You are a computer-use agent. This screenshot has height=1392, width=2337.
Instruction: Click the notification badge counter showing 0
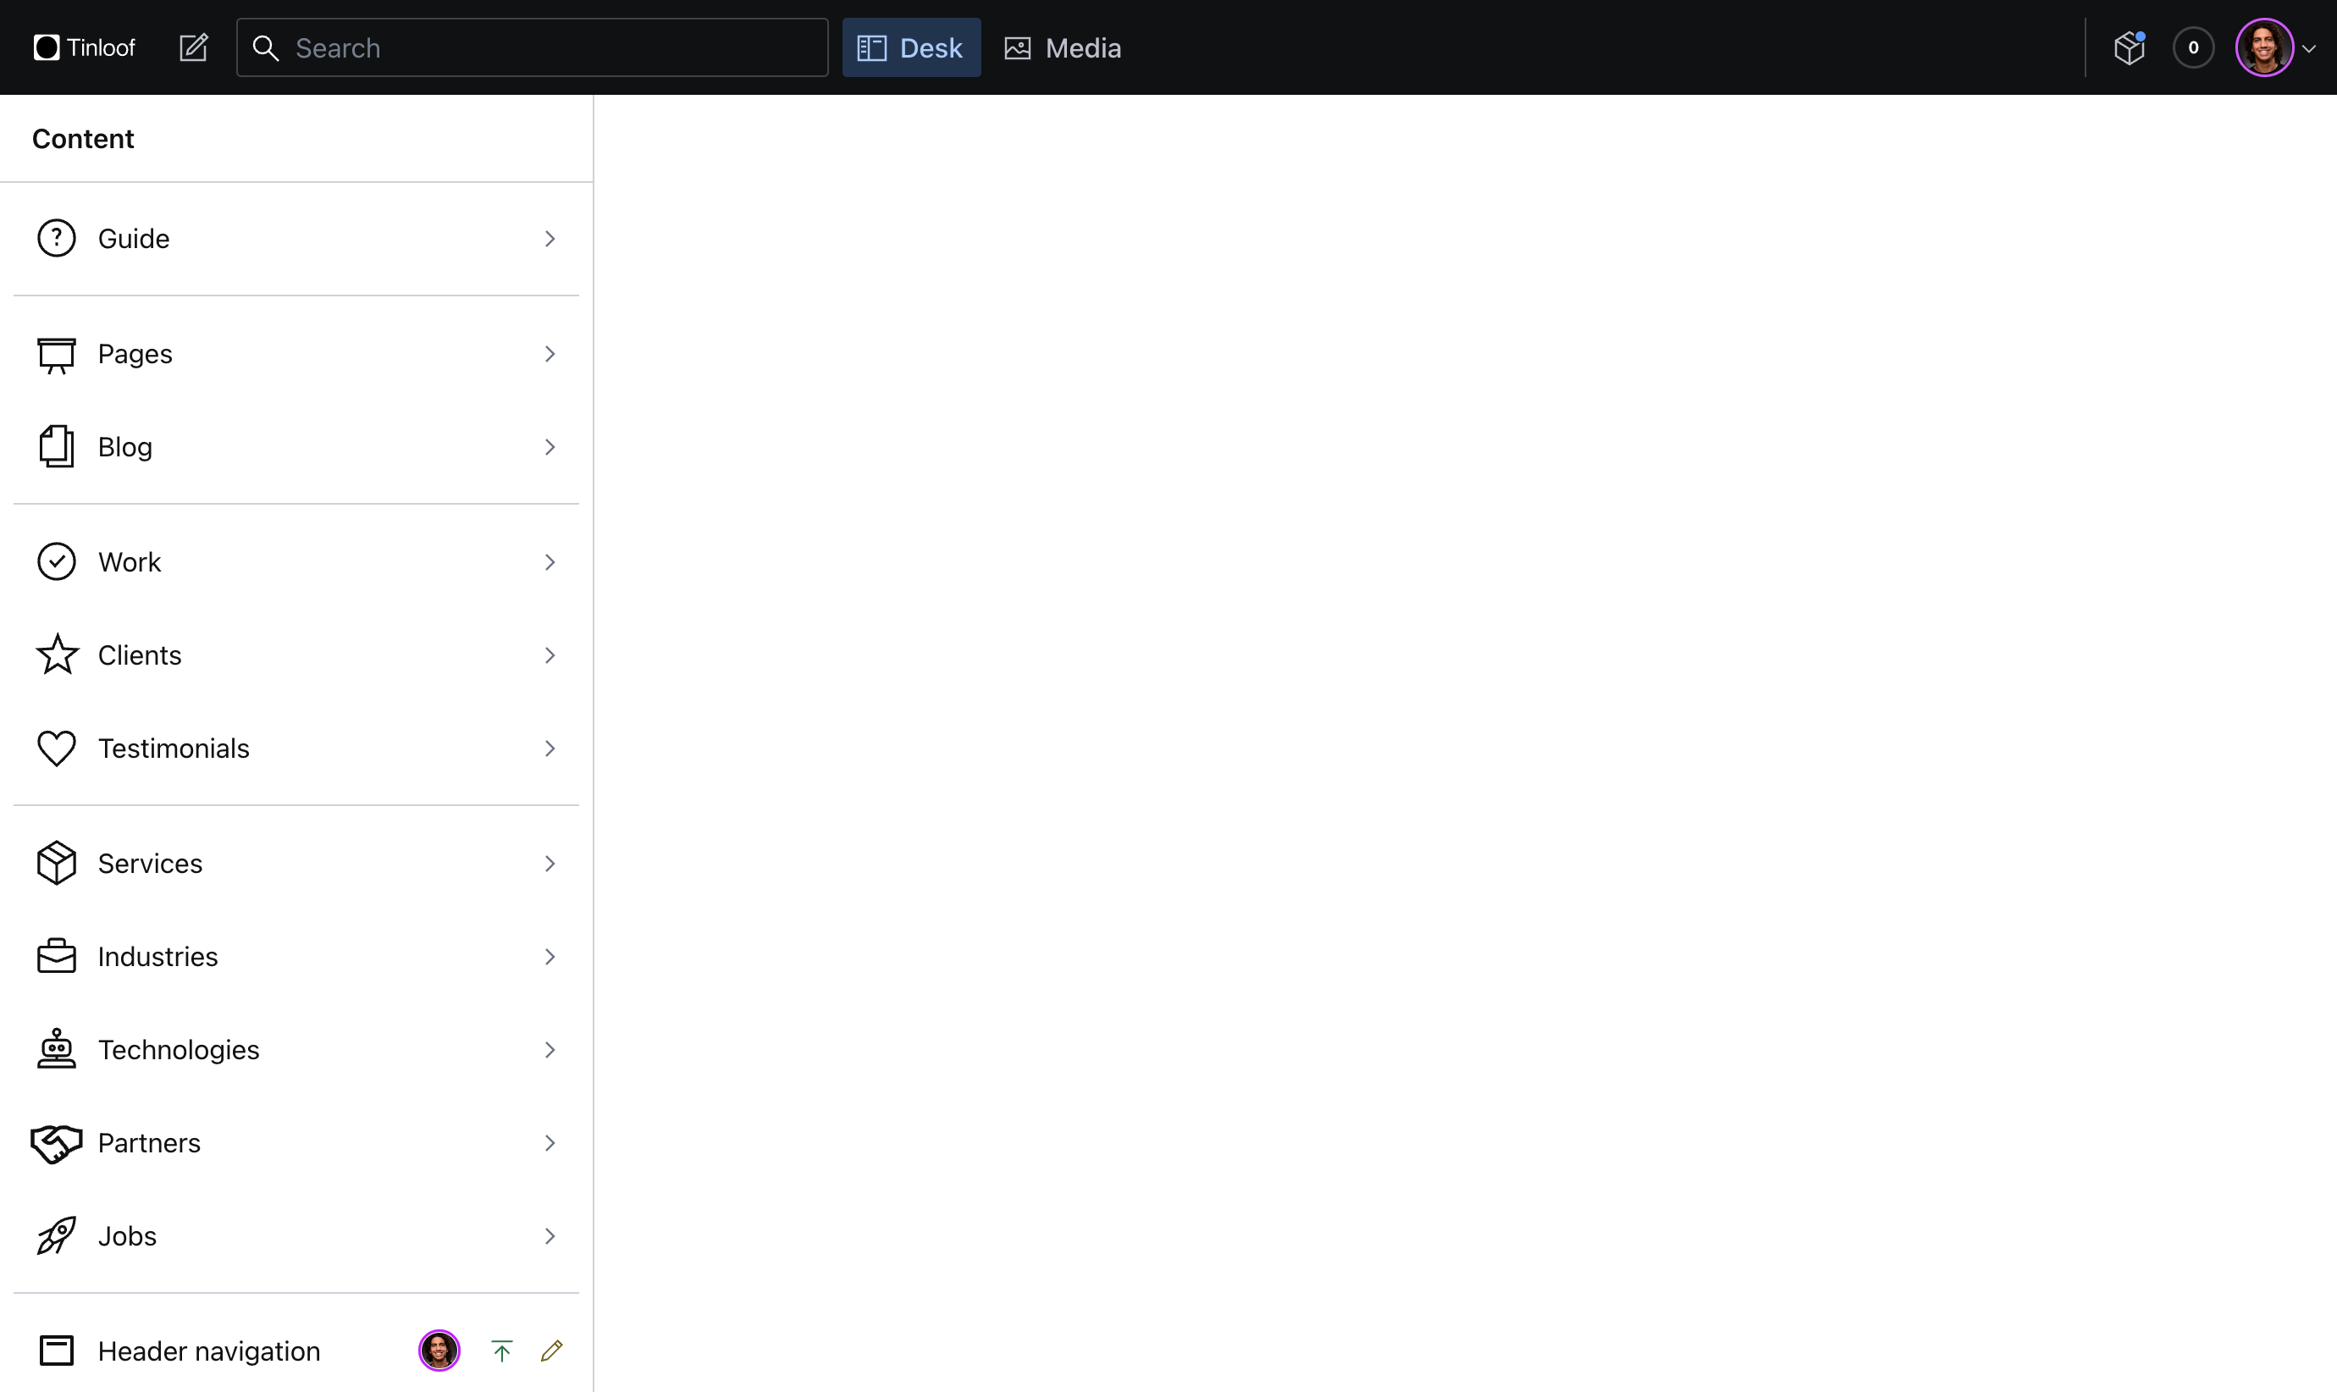(x=2193, y=47)
